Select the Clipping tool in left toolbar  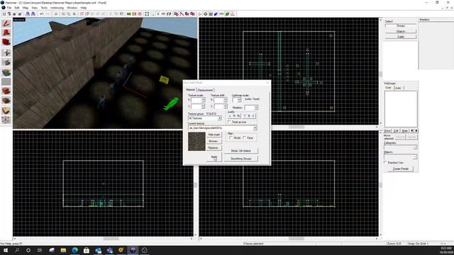6,110
